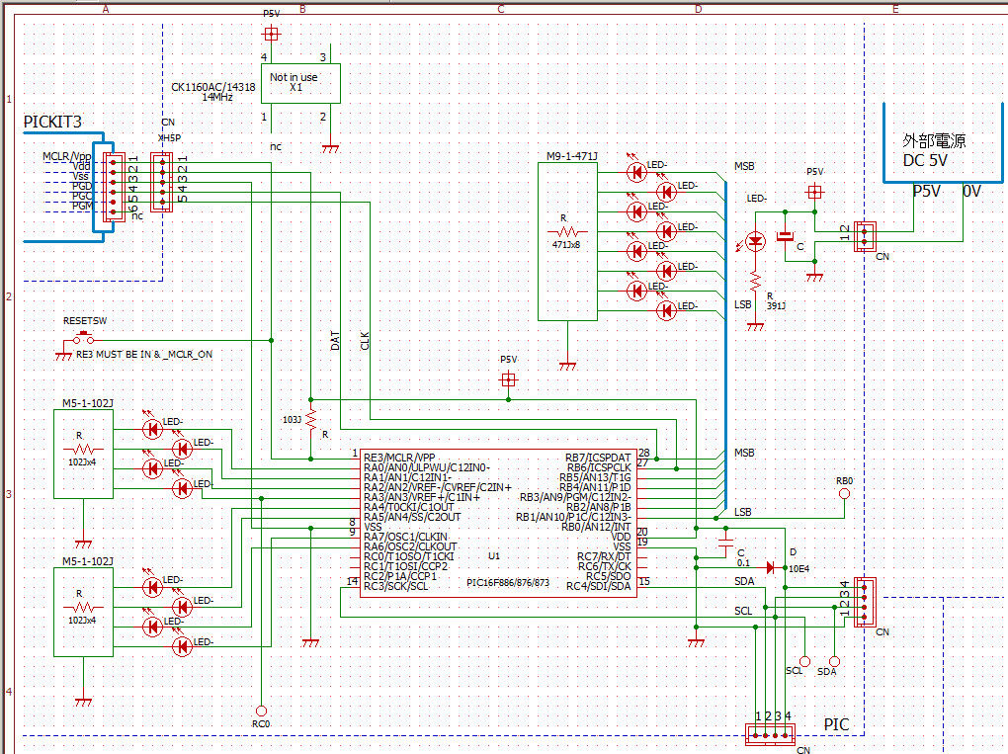Click row marker 2 on the sheet border
The height and width of the screenshot is (754, 1008).
click(9, 296)
